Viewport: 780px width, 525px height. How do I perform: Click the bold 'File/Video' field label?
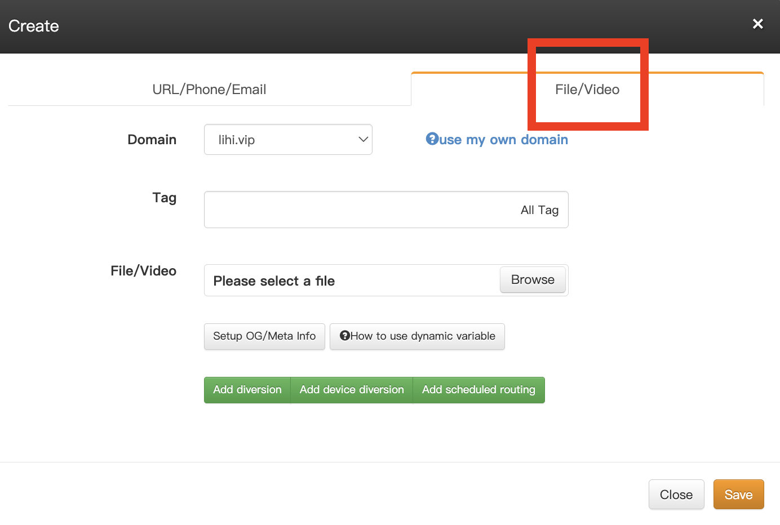(143, 271)
